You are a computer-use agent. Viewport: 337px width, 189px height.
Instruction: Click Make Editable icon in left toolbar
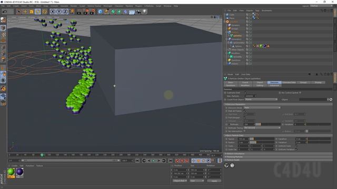click(3, 20)
